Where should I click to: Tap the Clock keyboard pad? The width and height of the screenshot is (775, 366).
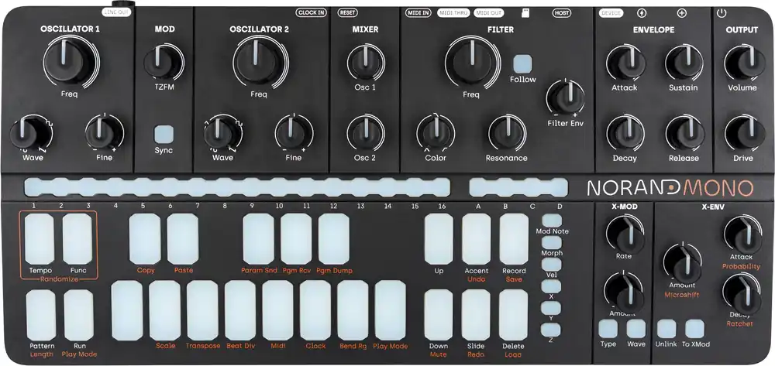tap(315, 311)
